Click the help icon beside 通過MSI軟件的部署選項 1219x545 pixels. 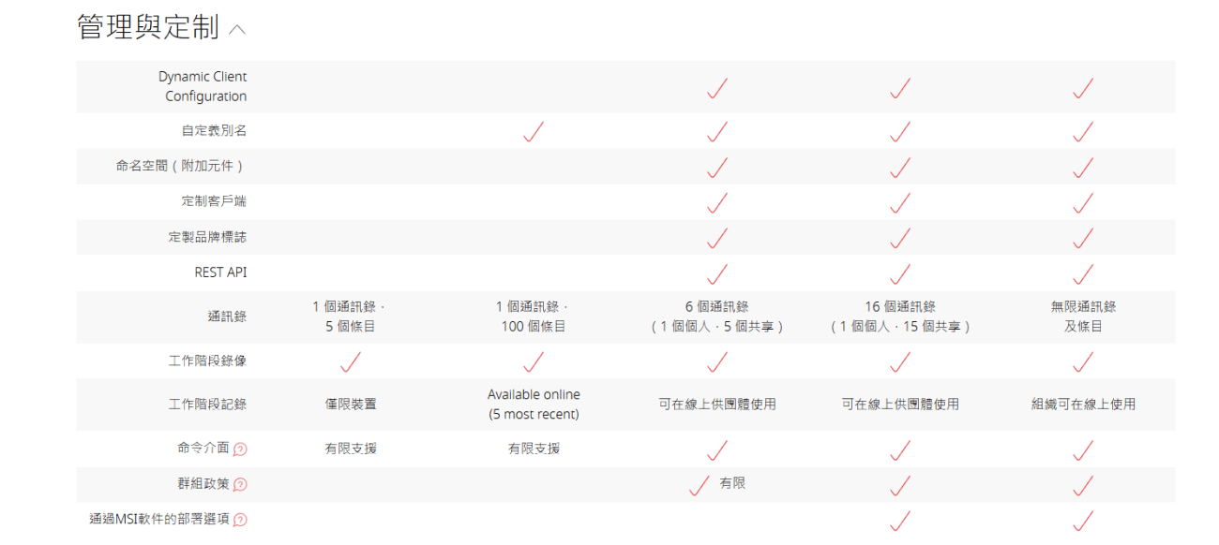point(240,520)
